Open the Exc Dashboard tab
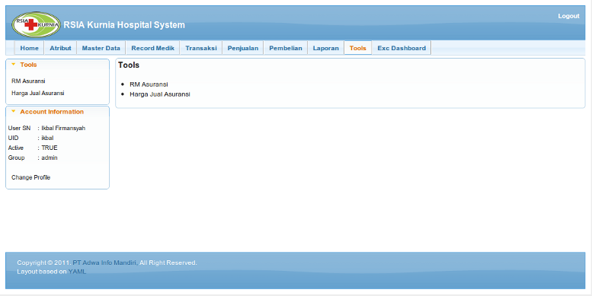Screen dimensions: 592x296 (x=402, y=48)
